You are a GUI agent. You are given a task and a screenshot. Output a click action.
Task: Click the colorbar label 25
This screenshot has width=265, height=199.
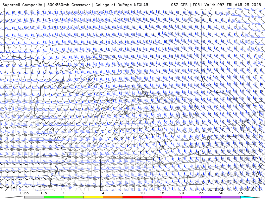[x=201, y=193]
